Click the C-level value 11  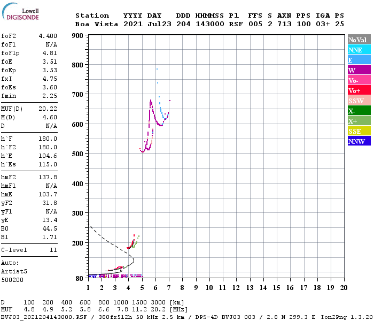point(53,250)
